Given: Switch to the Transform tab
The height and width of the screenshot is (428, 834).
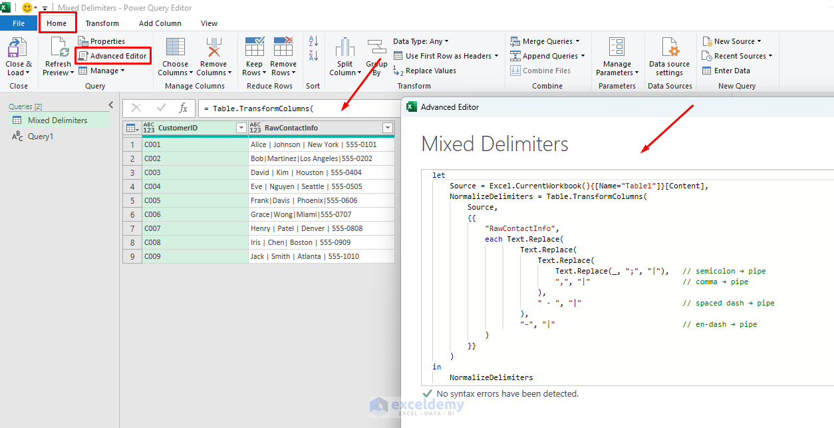Looking at the screenshot, I should [x=102, y=23].
